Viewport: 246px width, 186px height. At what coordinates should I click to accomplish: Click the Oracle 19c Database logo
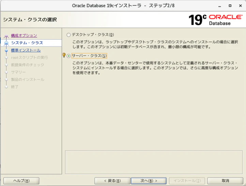[x=216, y=20]
